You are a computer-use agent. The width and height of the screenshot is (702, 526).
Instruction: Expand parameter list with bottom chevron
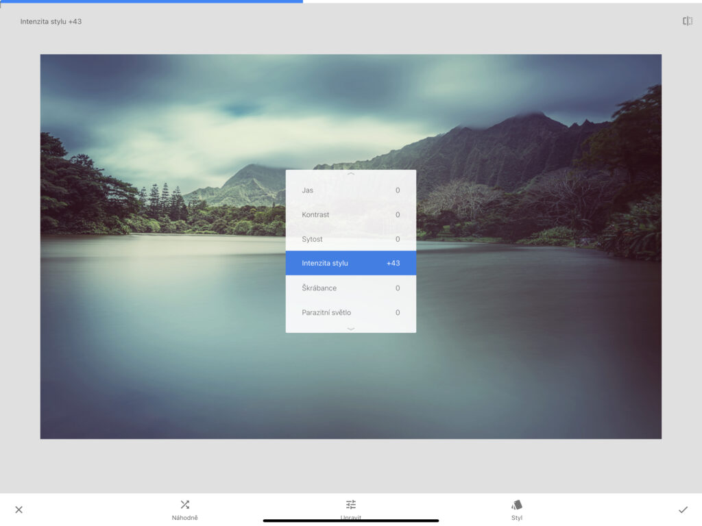(x=351, y=329)
